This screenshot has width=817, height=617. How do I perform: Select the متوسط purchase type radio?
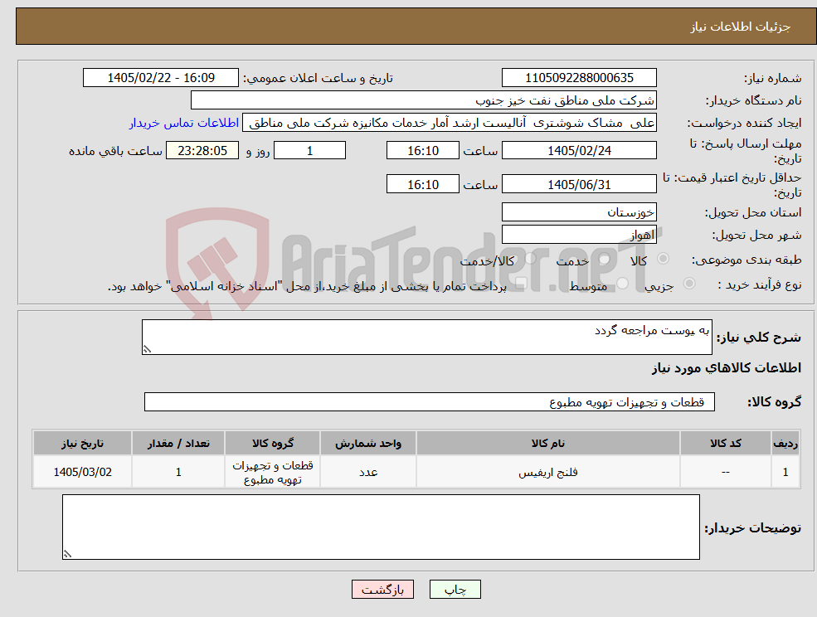click(623, 284)
